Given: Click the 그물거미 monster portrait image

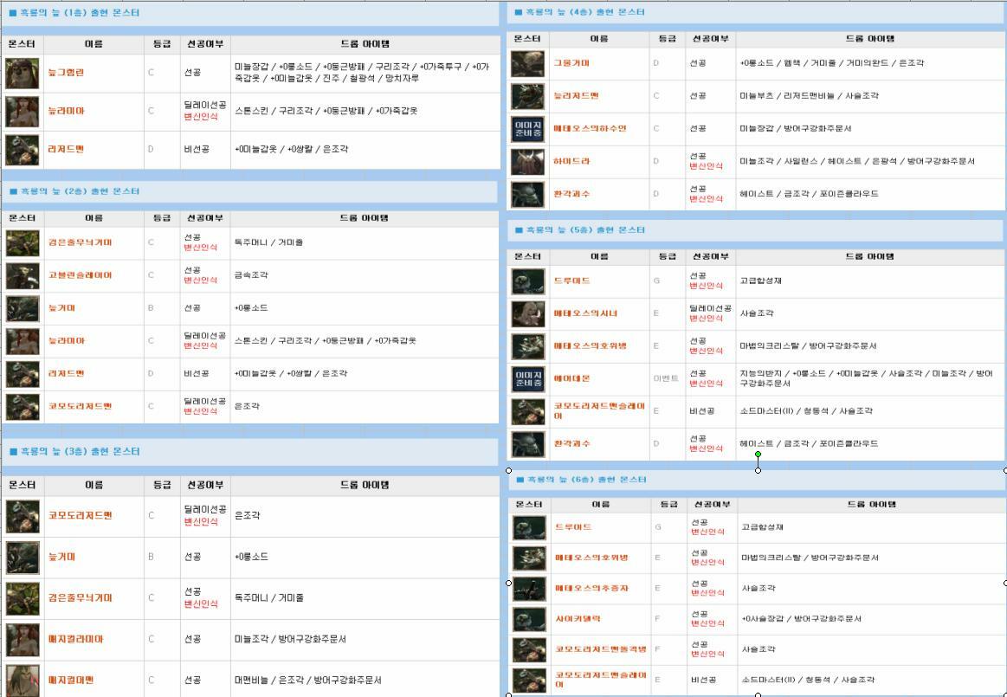Looking at the screenshot, I should (527, 63).
